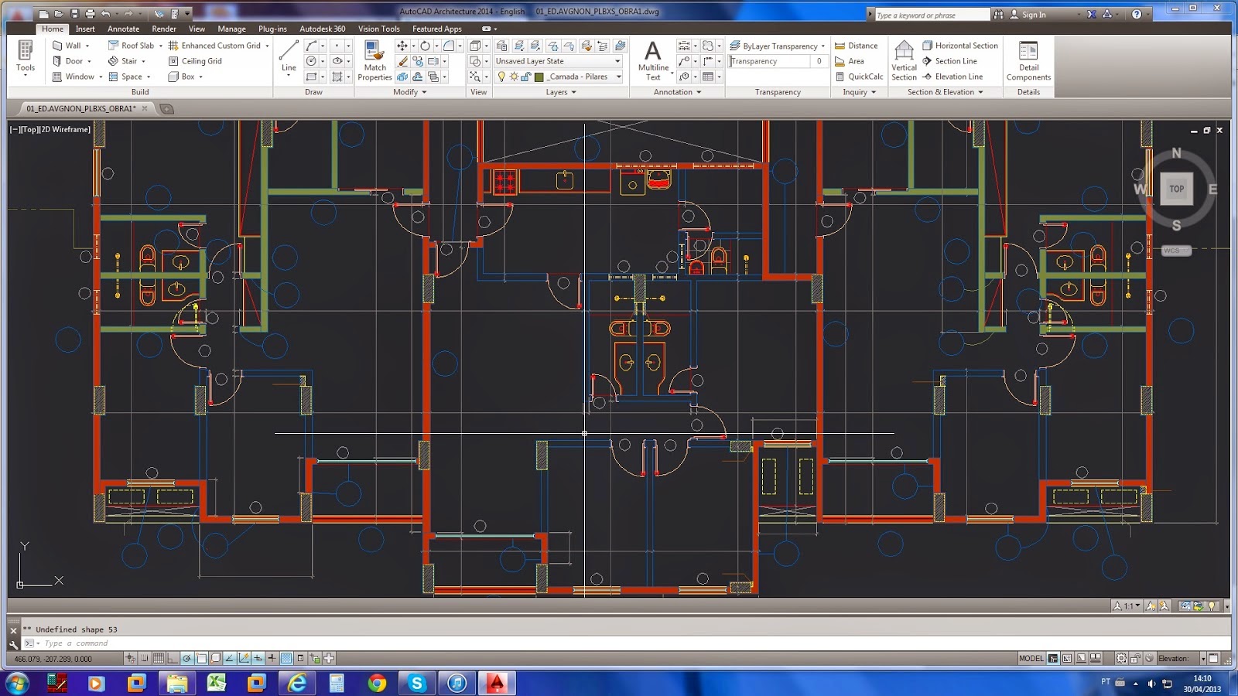Click the _Camada - Pilares layer color swatch
This screenshot has width=1238, height=696.
[x=539, y=77]
